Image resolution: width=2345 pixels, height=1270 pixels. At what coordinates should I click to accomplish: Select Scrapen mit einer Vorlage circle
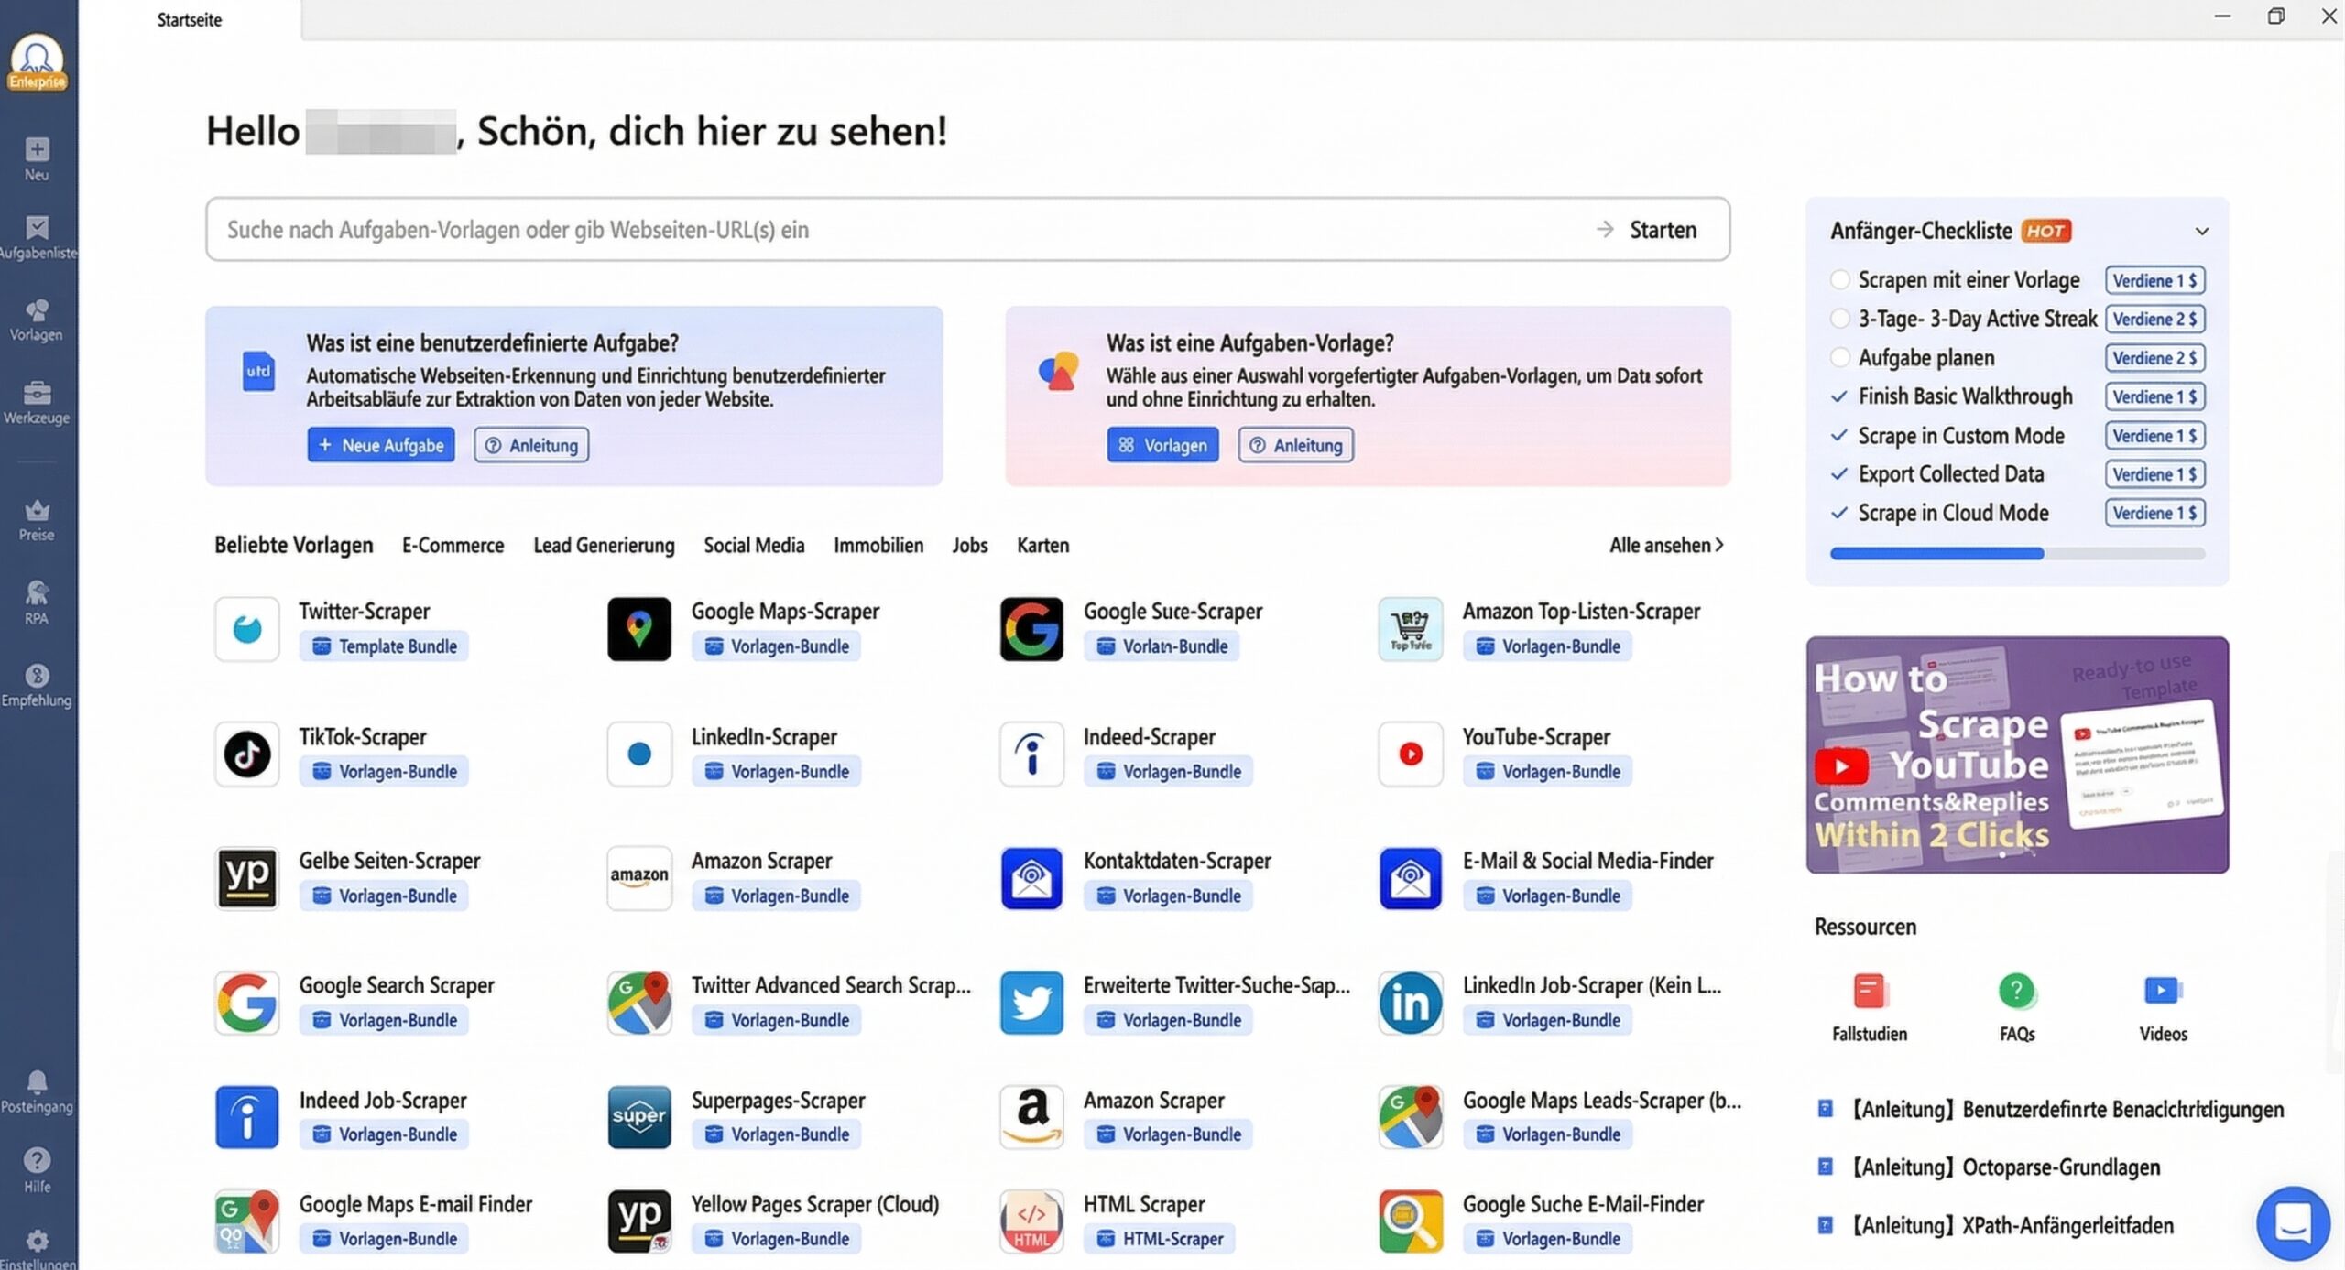(x=1839, y=280)
